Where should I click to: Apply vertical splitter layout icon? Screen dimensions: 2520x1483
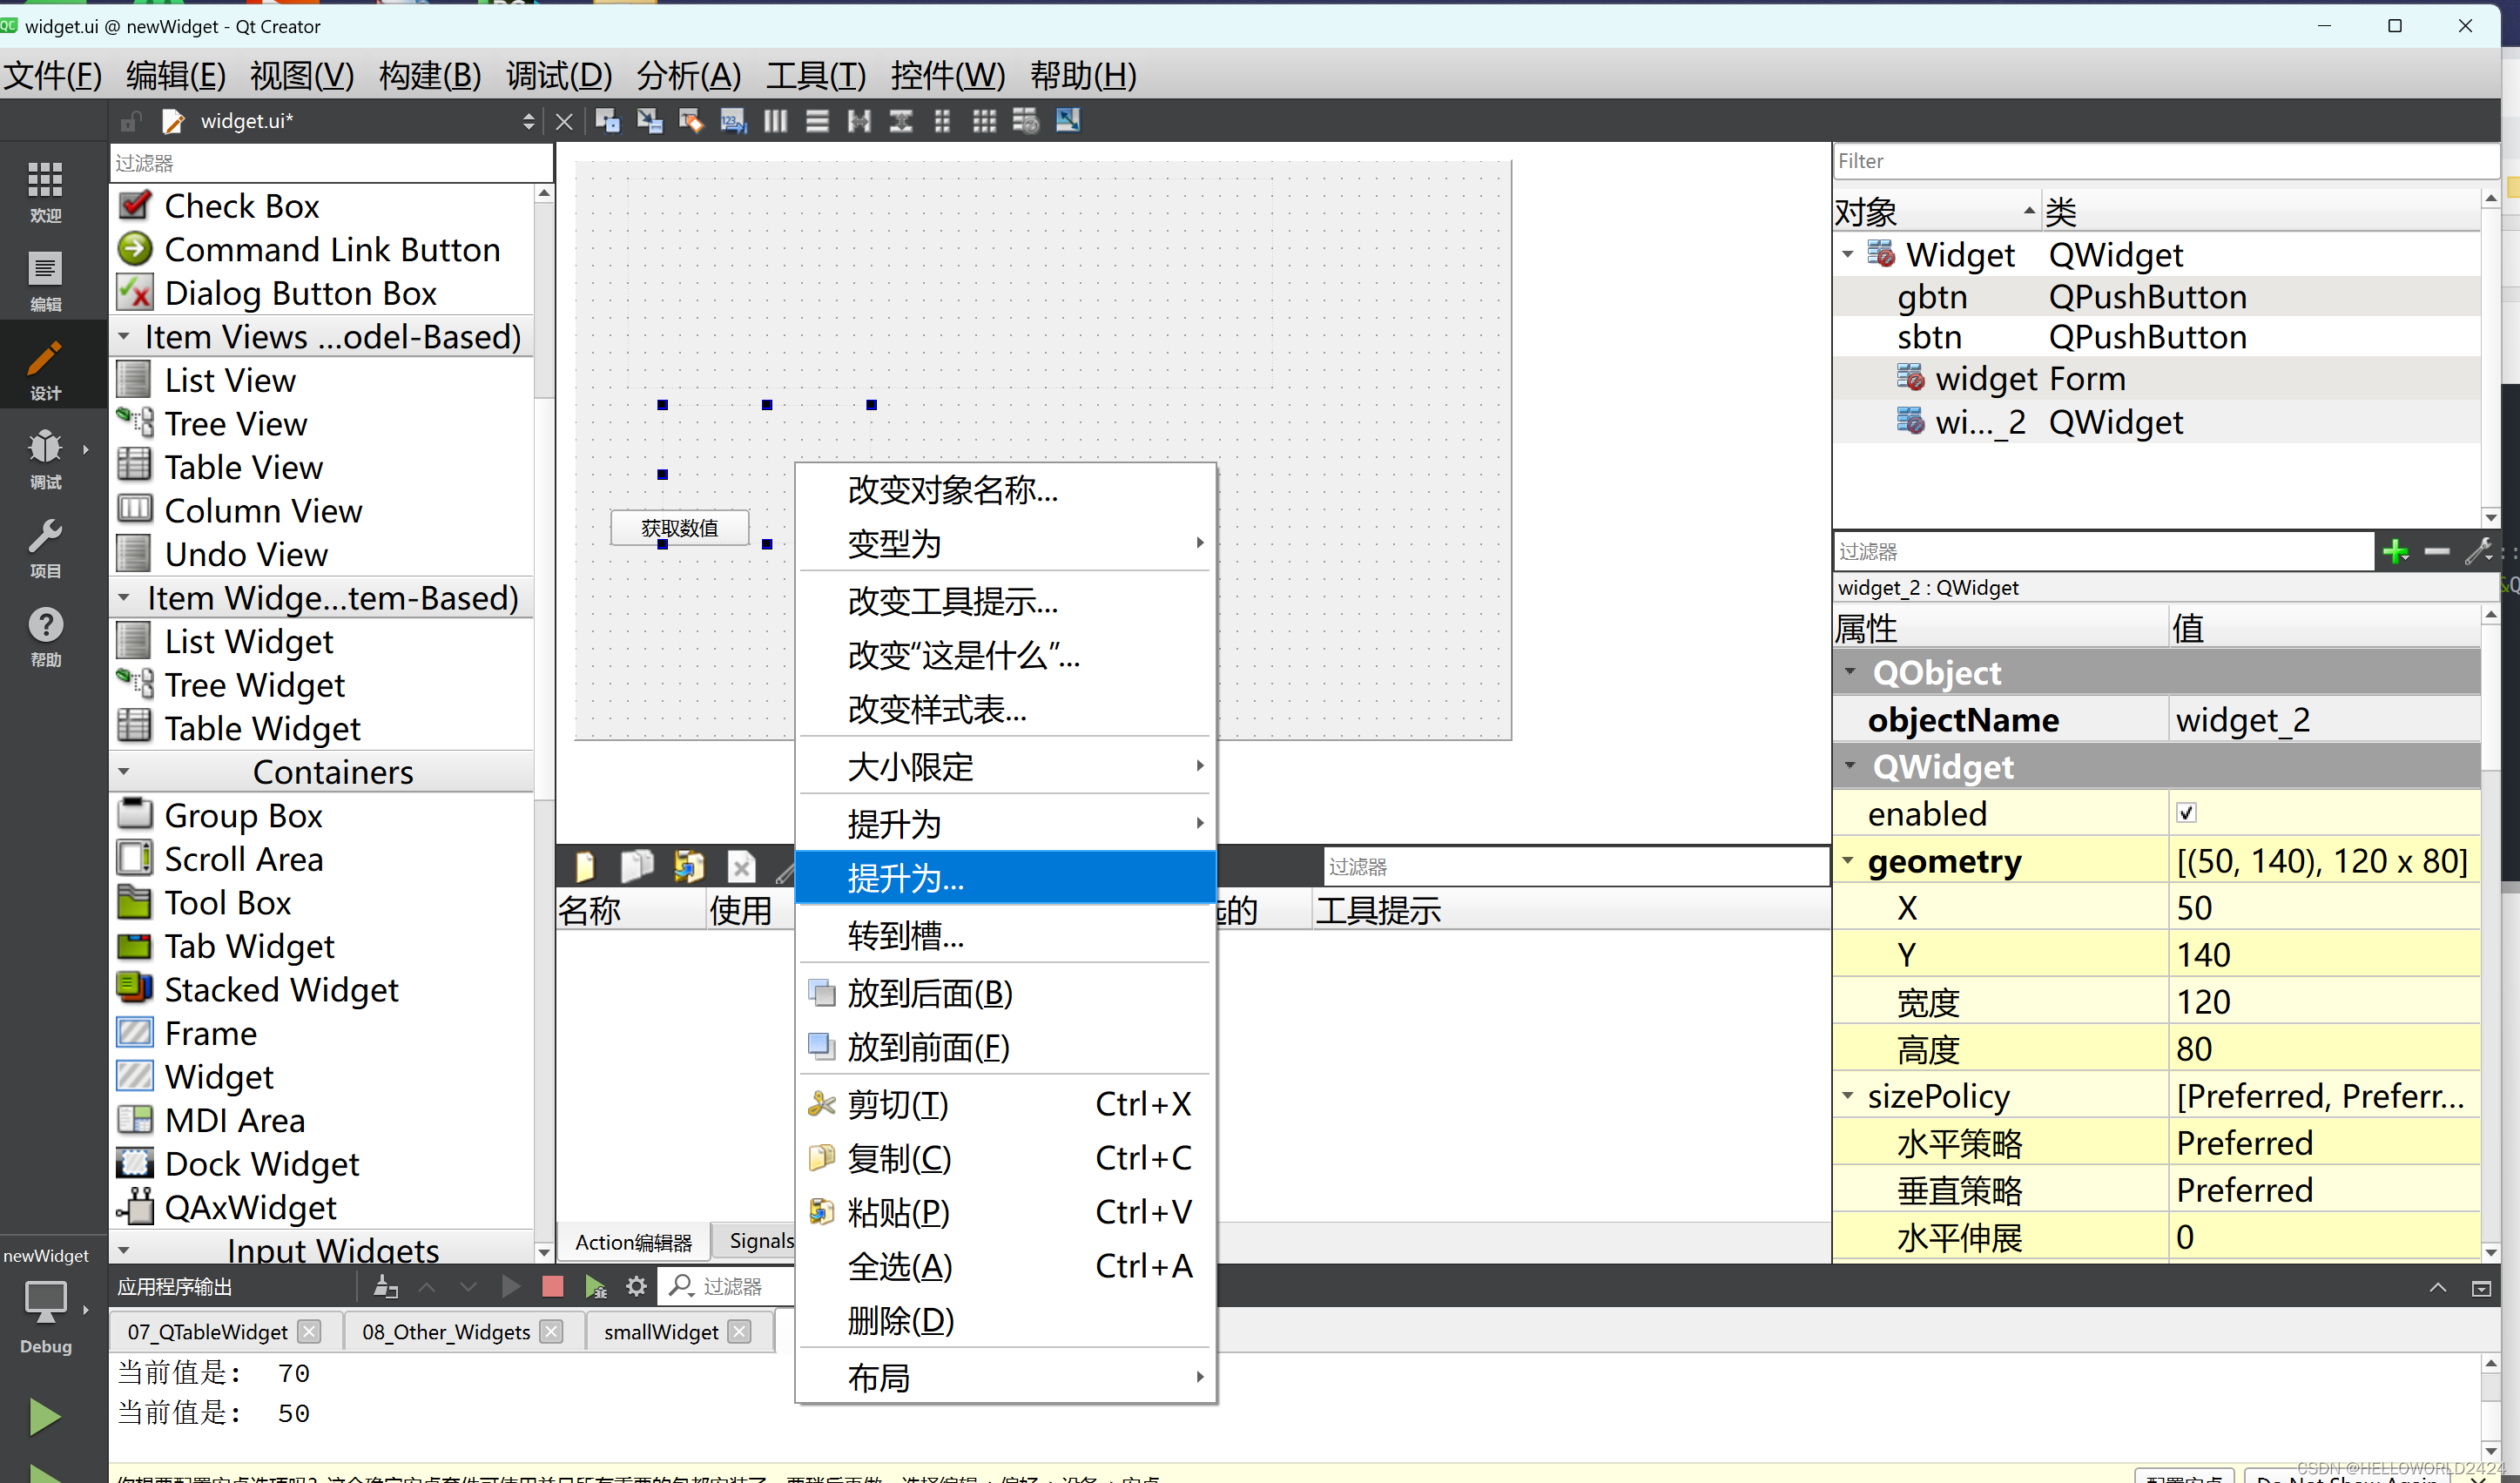coord(901,121)
